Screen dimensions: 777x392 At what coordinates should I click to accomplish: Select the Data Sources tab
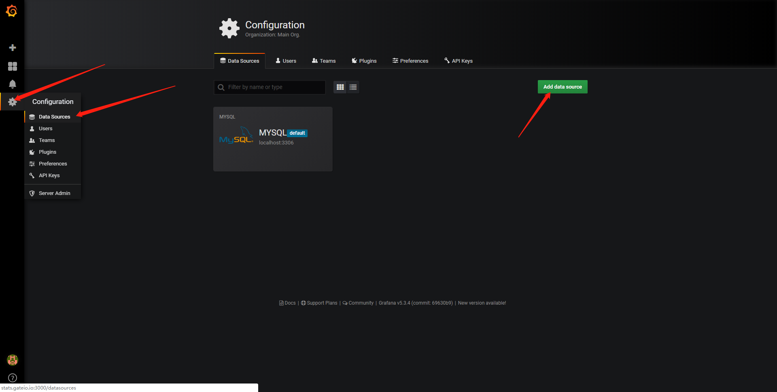pyautogui.click(x=240, y=61)
